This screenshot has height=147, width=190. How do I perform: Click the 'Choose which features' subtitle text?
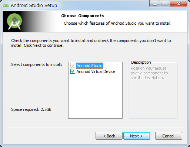tap(117, 23)
